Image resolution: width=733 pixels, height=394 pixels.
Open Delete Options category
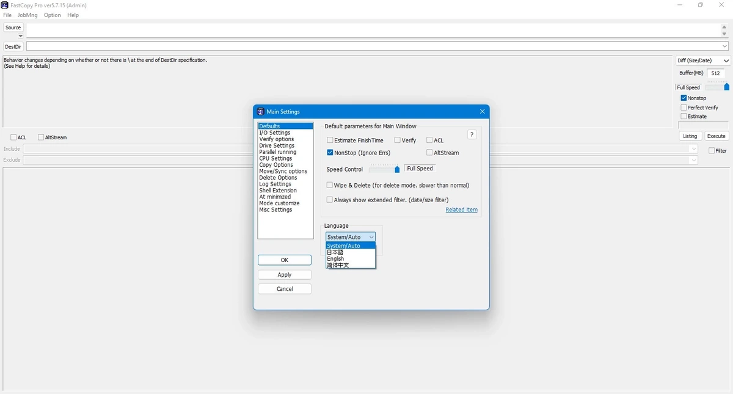[285, 178]
